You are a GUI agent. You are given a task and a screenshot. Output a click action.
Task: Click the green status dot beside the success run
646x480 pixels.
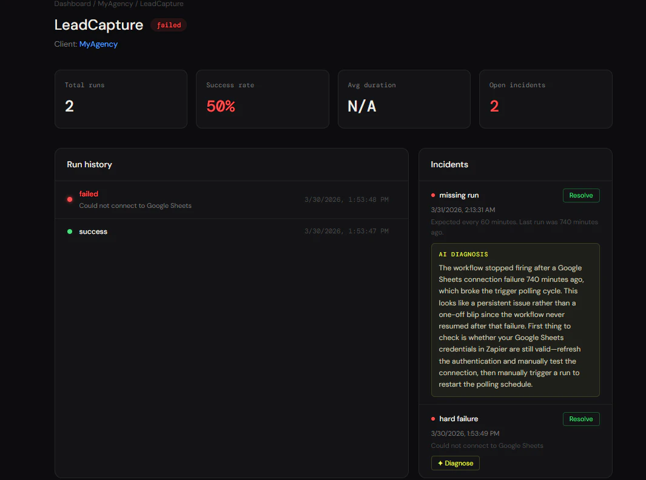pos(69,231)
